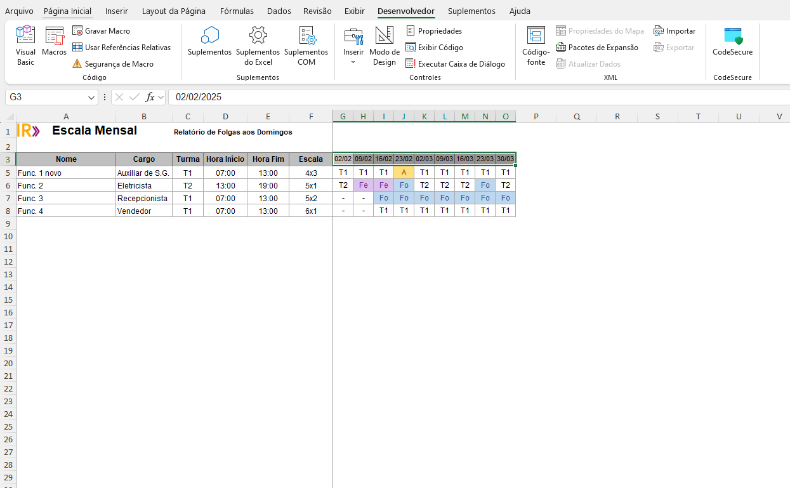Viewport: 790px width, 488px height.
Task: Click the Nome header cell
Action: tap(66, 159)
